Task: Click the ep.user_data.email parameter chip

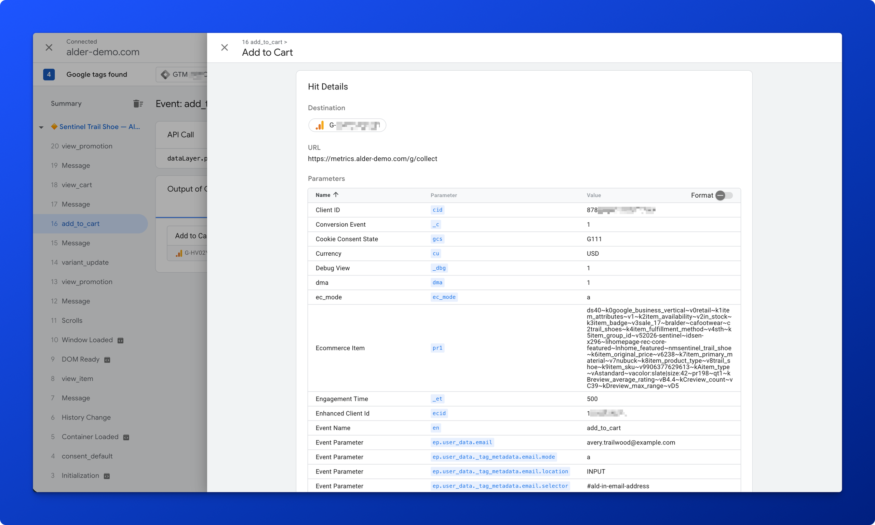Action: point(462,442)
